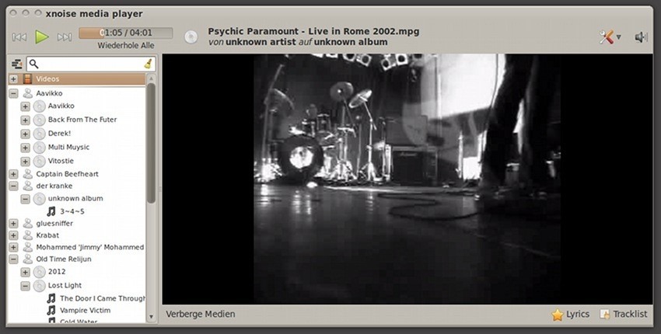Screen dimensions: 661x334
Task: Click the disc icon beside Vitostie
Action: pyautogui.click(x=39, y=161)
